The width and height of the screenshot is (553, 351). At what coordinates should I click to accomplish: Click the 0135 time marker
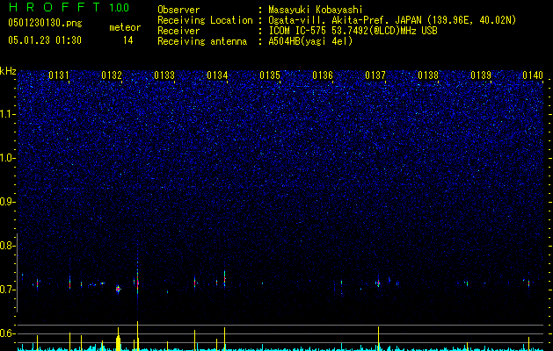click(270, 75)
